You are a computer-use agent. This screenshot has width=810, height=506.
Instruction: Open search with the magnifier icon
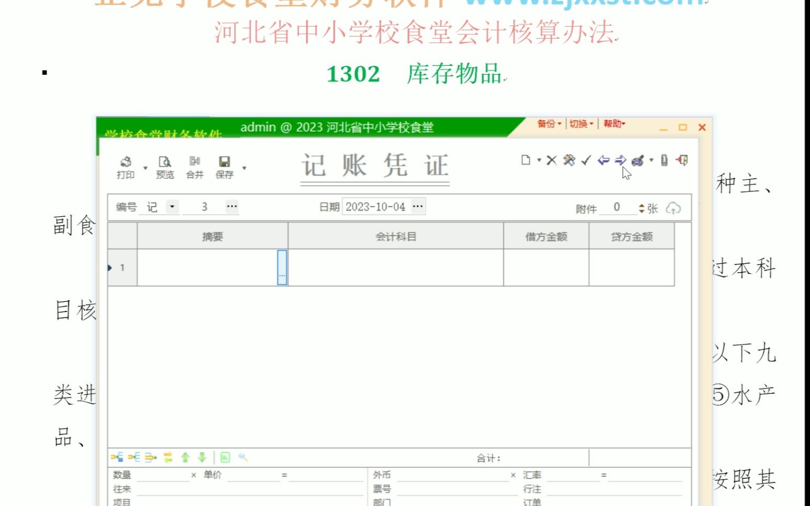[242, 456]
